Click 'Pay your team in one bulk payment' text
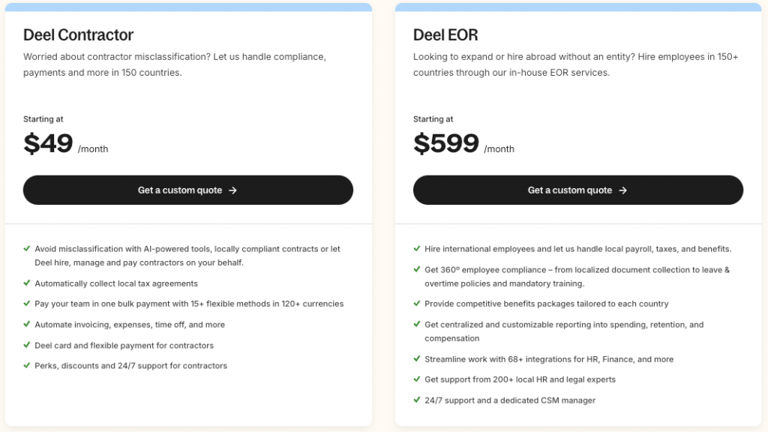Viewport: 768px width, 432px height. 189,304
